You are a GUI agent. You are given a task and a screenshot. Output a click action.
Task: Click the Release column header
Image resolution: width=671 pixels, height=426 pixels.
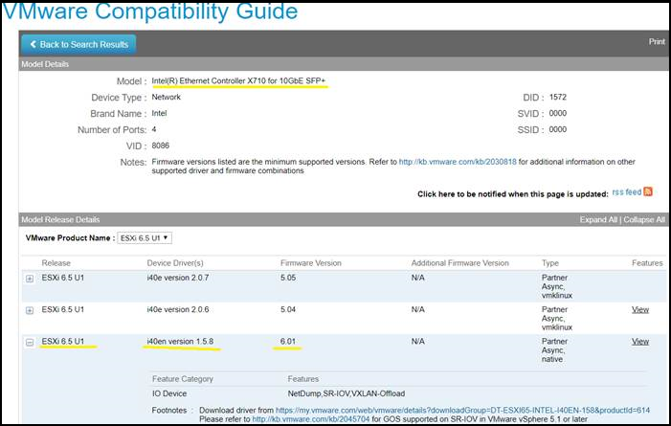(x=56, y=263)
